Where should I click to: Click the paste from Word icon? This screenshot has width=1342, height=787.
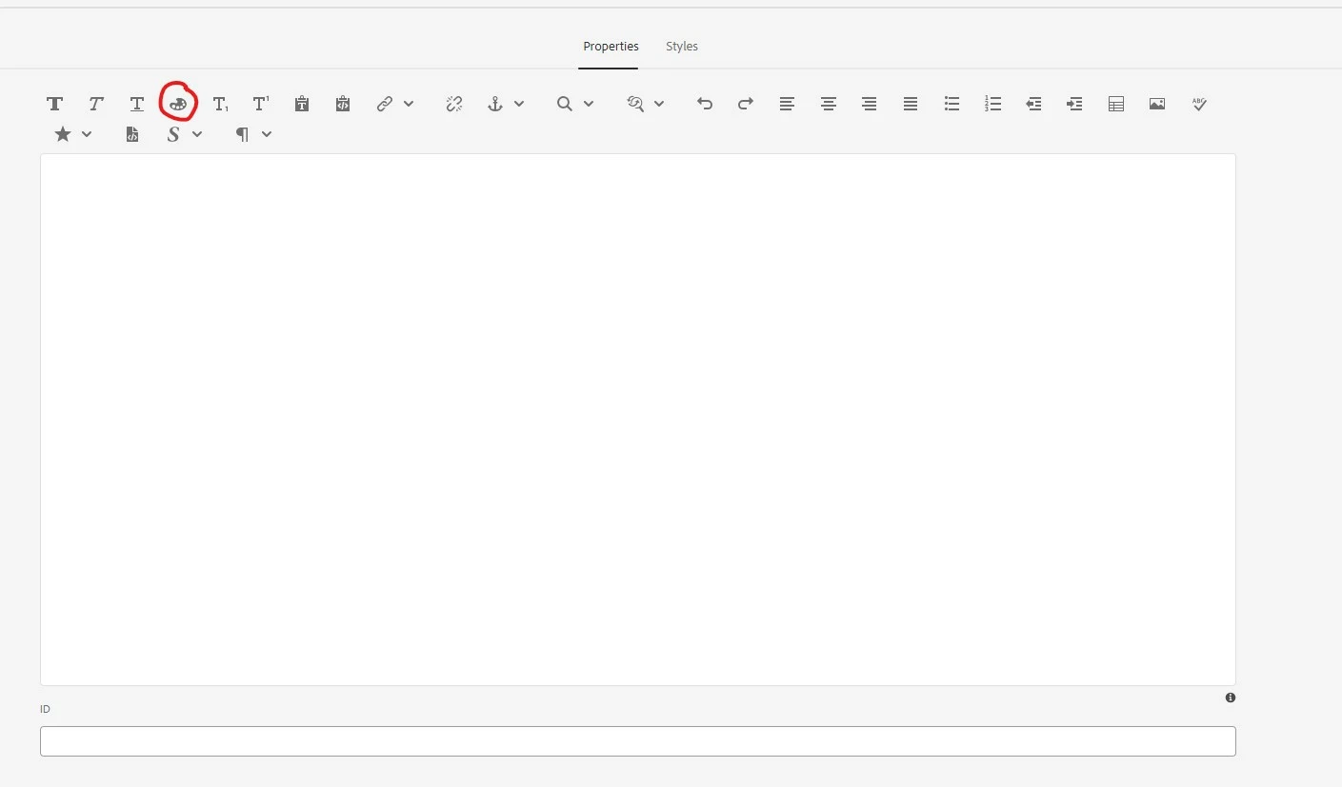pos(343,104)
